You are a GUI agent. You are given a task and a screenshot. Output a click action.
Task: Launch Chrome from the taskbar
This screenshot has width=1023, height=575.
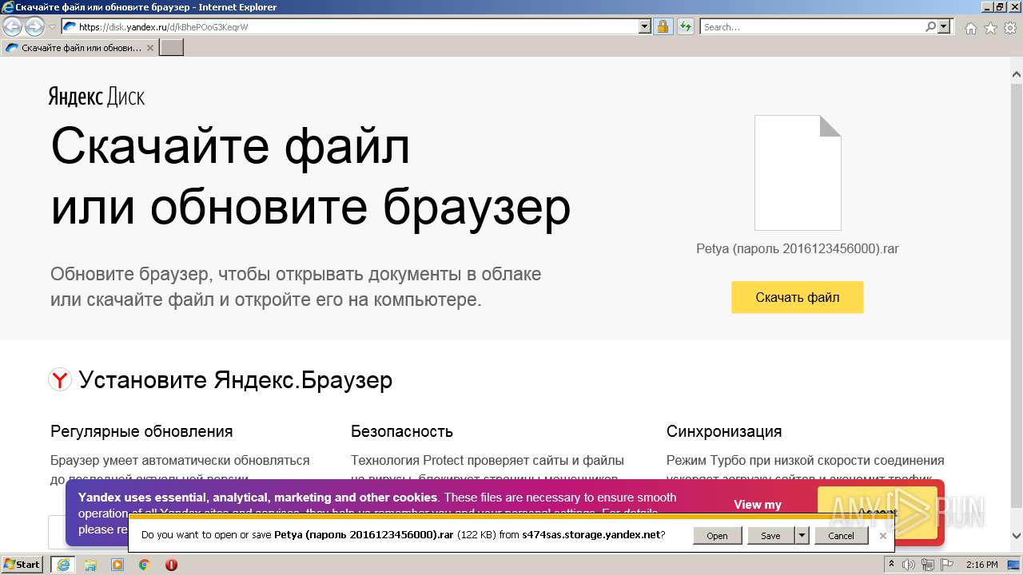[x=145, y=565]
